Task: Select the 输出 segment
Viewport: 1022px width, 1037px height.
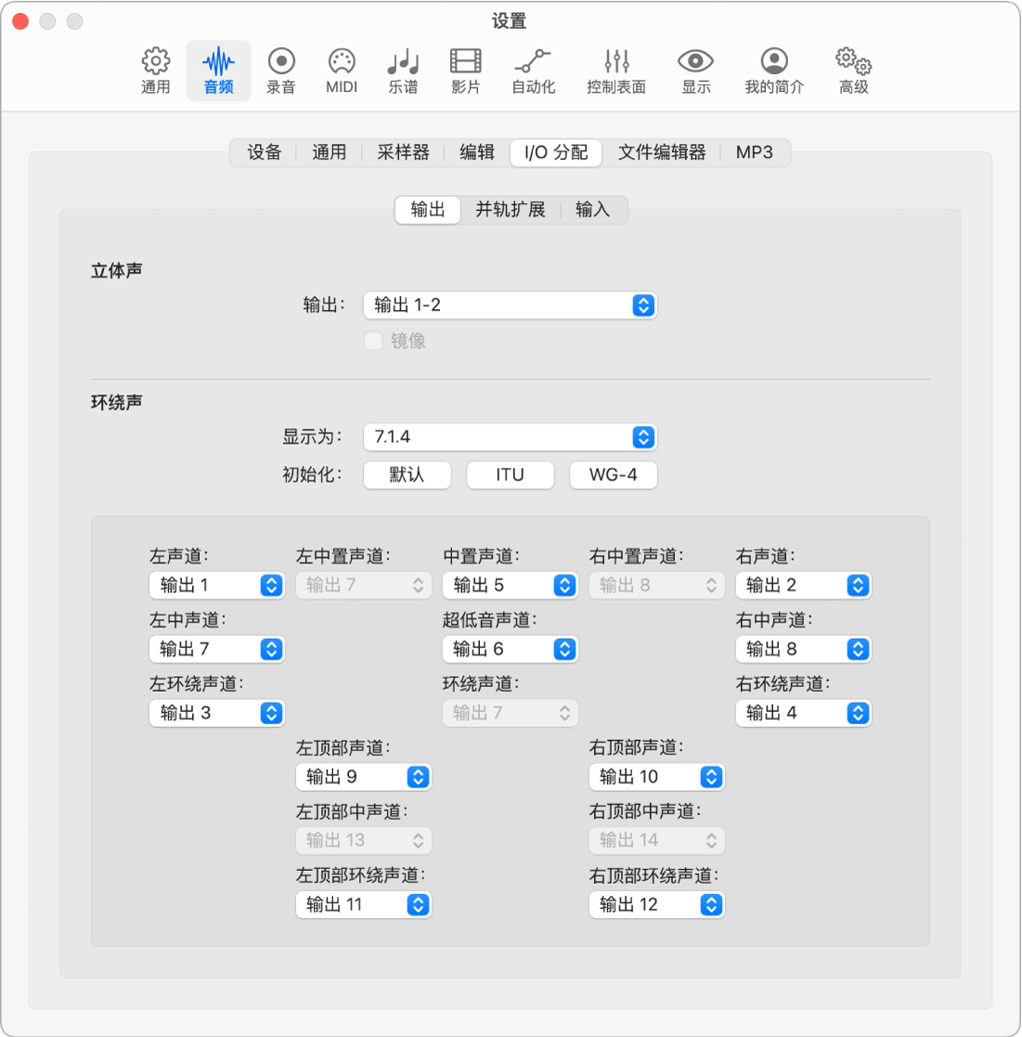Action: (x=428, y=211)
